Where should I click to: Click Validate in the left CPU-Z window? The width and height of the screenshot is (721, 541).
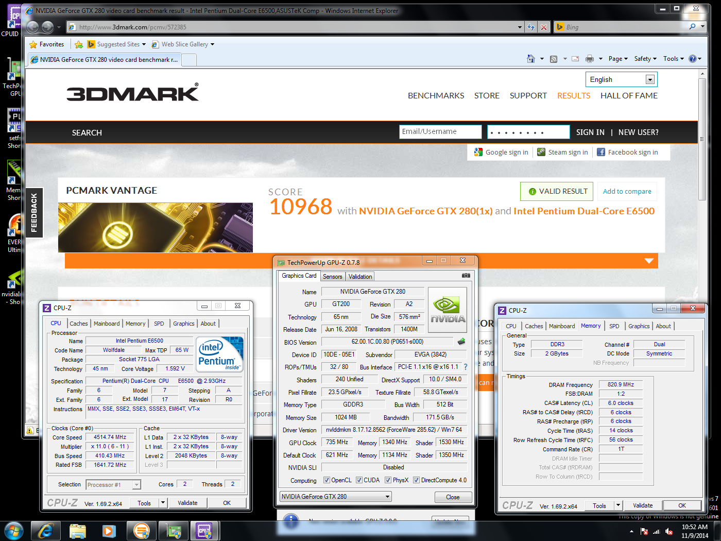point(187,503)
